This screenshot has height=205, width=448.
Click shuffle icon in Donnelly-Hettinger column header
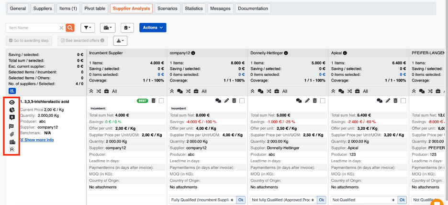point(269,92)
